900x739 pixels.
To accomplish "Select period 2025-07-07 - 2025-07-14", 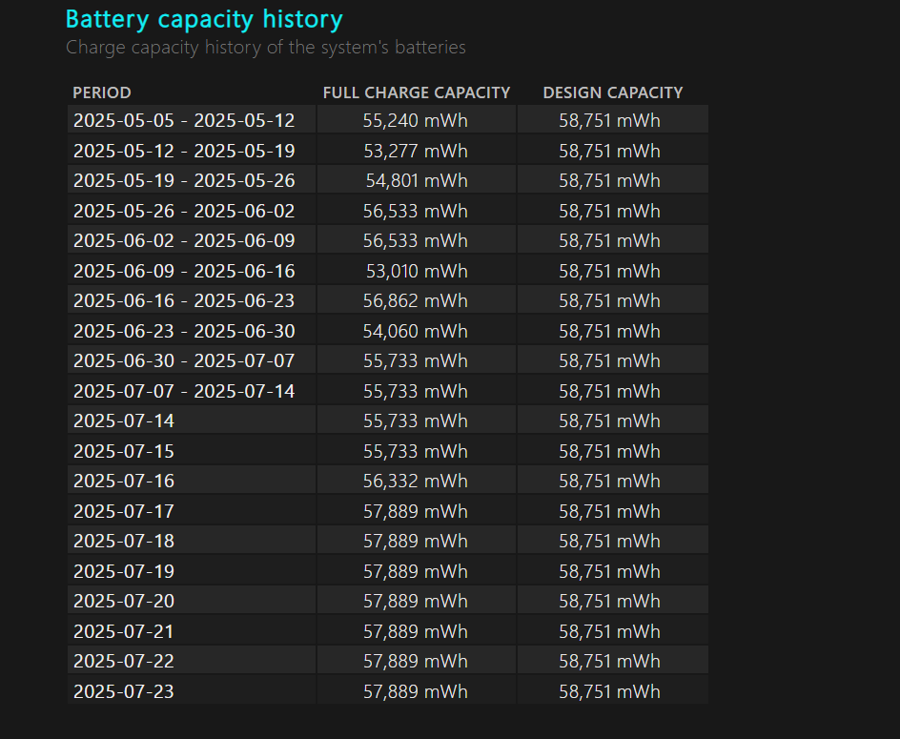I will coord(184,392).
